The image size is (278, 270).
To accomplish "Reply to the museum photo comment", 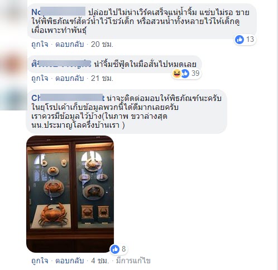I will [x=70, y=261].
